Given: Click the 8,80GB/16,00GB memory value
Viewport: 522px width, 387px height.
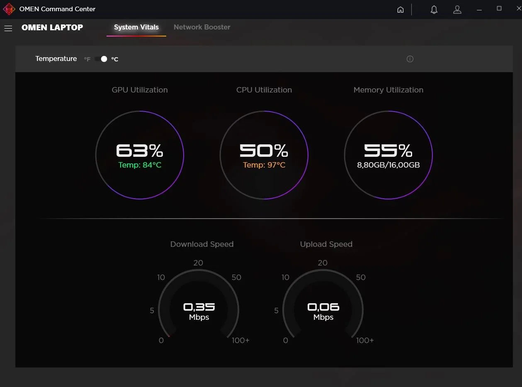Looking at the screenshot, I should point(388,165).
